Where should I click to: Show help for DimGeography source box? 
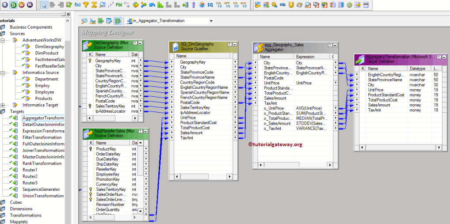pos(135,42)
